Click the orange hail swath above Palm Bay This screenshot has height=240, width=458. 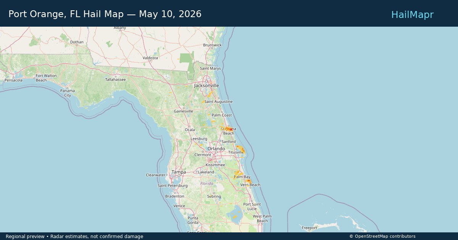(x=238, y=173)
